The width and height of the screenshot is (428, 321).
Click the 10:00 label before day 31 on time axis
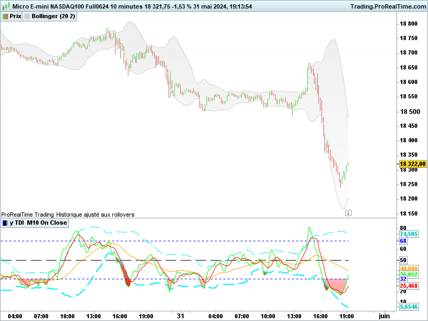(x=67, y=316)
